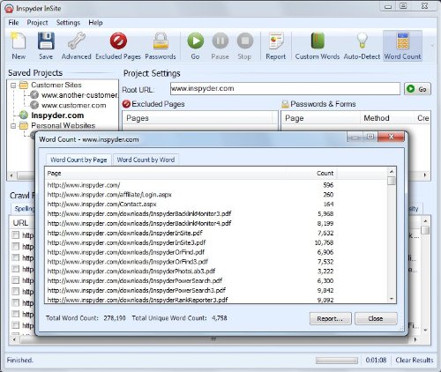Image resolution: width=441 pixels, height=372 pixels.
Task: Click the Save floppy disk icon
Action: point(46,41)
